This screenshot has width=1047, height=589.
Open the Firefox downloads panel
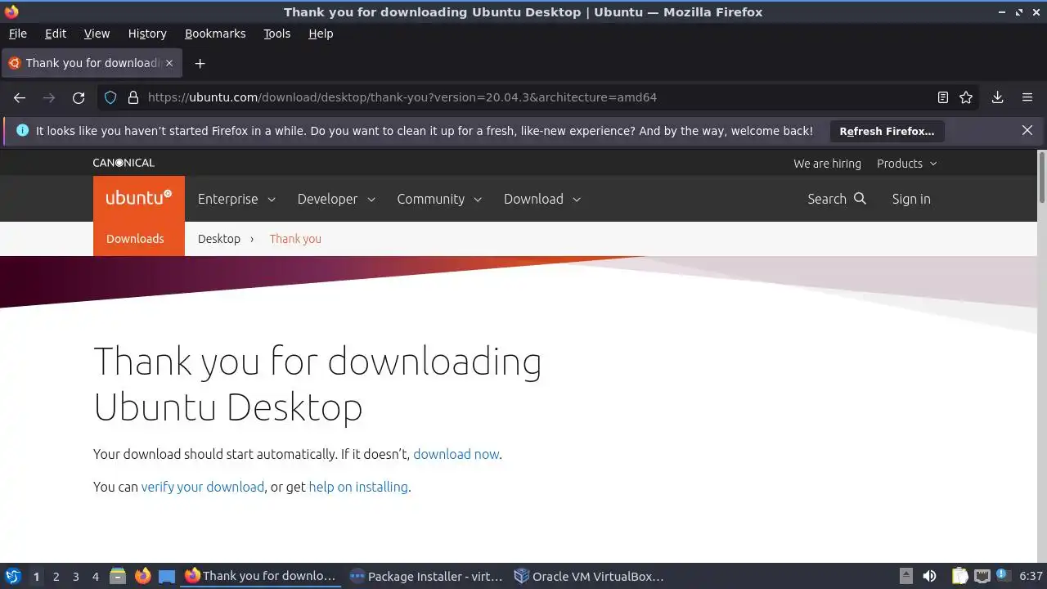[x=997, y=97]
